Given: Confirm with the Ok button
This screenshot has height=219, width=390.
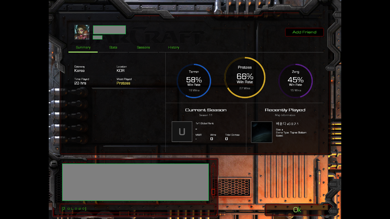Looking at the screenshot, I should coord(297,210).
